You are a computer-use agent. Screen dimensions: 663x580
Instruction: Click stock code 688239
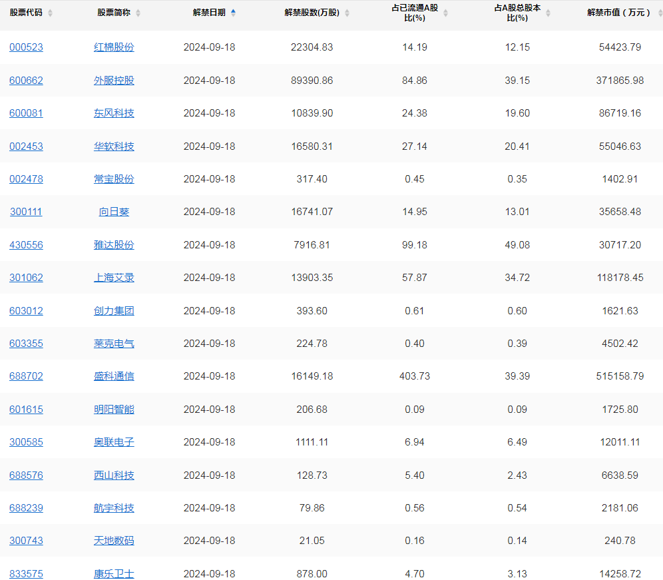tap(26, 508)
